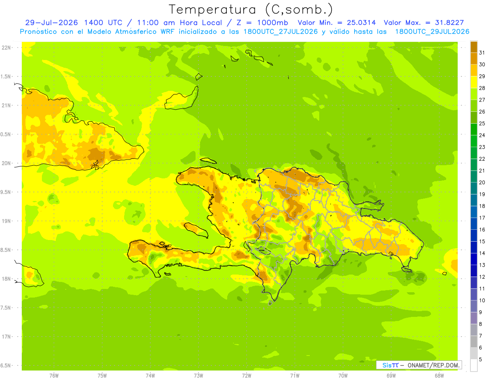Click the '72W' longitude axis label
Image resolution: width=493 pixels, height=381 pixels.
[x=246, y=376]
